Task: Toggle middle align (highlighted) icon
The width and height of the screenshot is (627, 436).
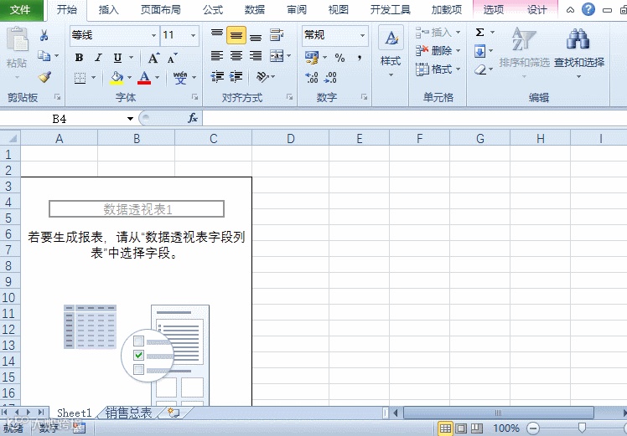Action: pyautogui.click(x=236, y=35)
